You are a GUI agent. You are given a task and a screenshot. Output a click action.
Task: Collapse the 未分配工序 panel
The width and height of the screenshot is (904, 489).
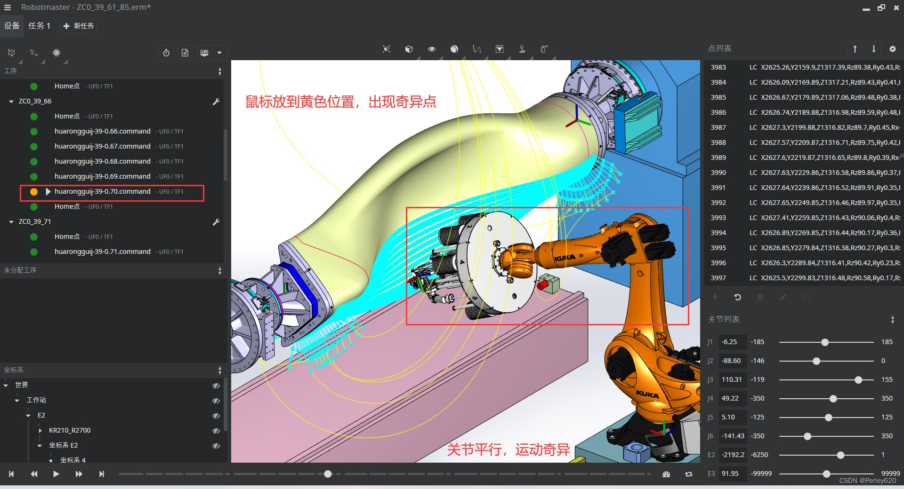pos(220,271)
